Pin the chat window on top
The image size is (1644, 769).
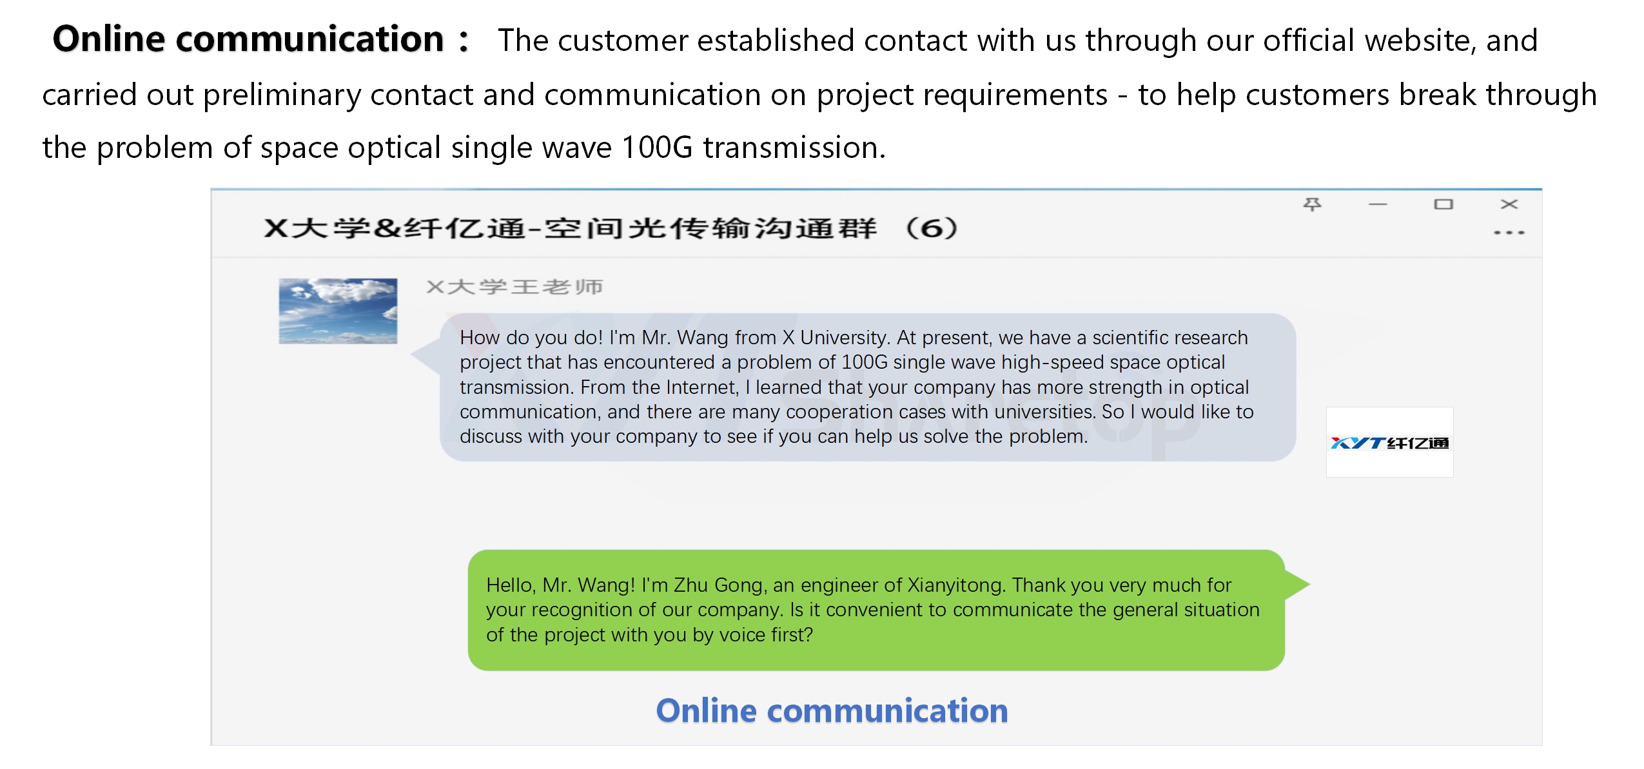coord(1312,204)
